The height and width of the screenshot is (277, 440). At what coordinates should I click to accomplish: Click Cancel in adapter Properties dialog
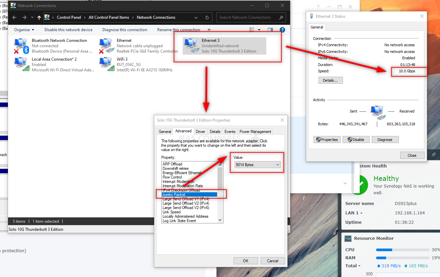[x=273, y=261]
